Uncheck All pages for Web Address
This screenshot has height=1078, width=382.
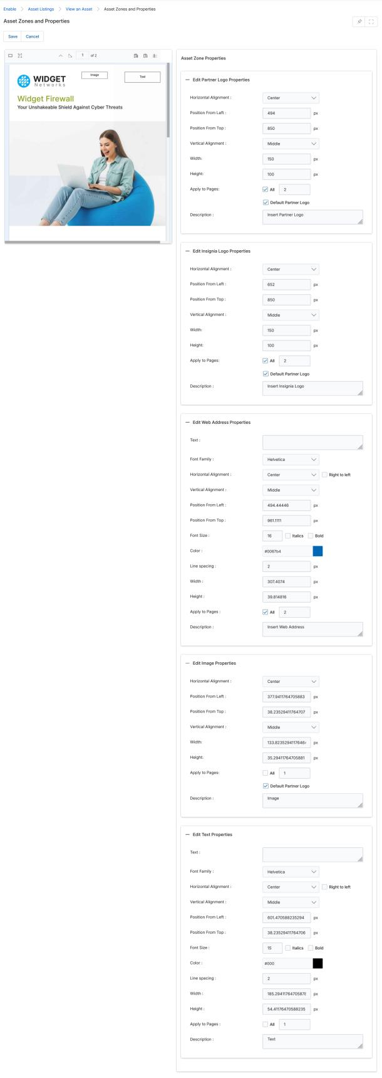[x=266, y=612]
